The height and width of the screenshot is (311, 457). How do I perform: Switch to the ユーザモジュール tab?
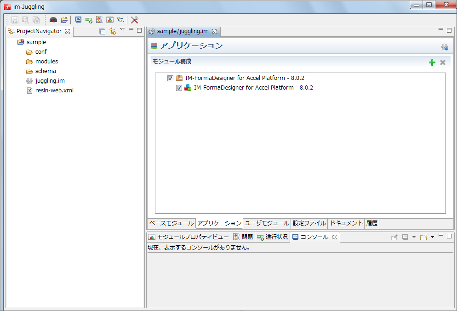point(267,223)
